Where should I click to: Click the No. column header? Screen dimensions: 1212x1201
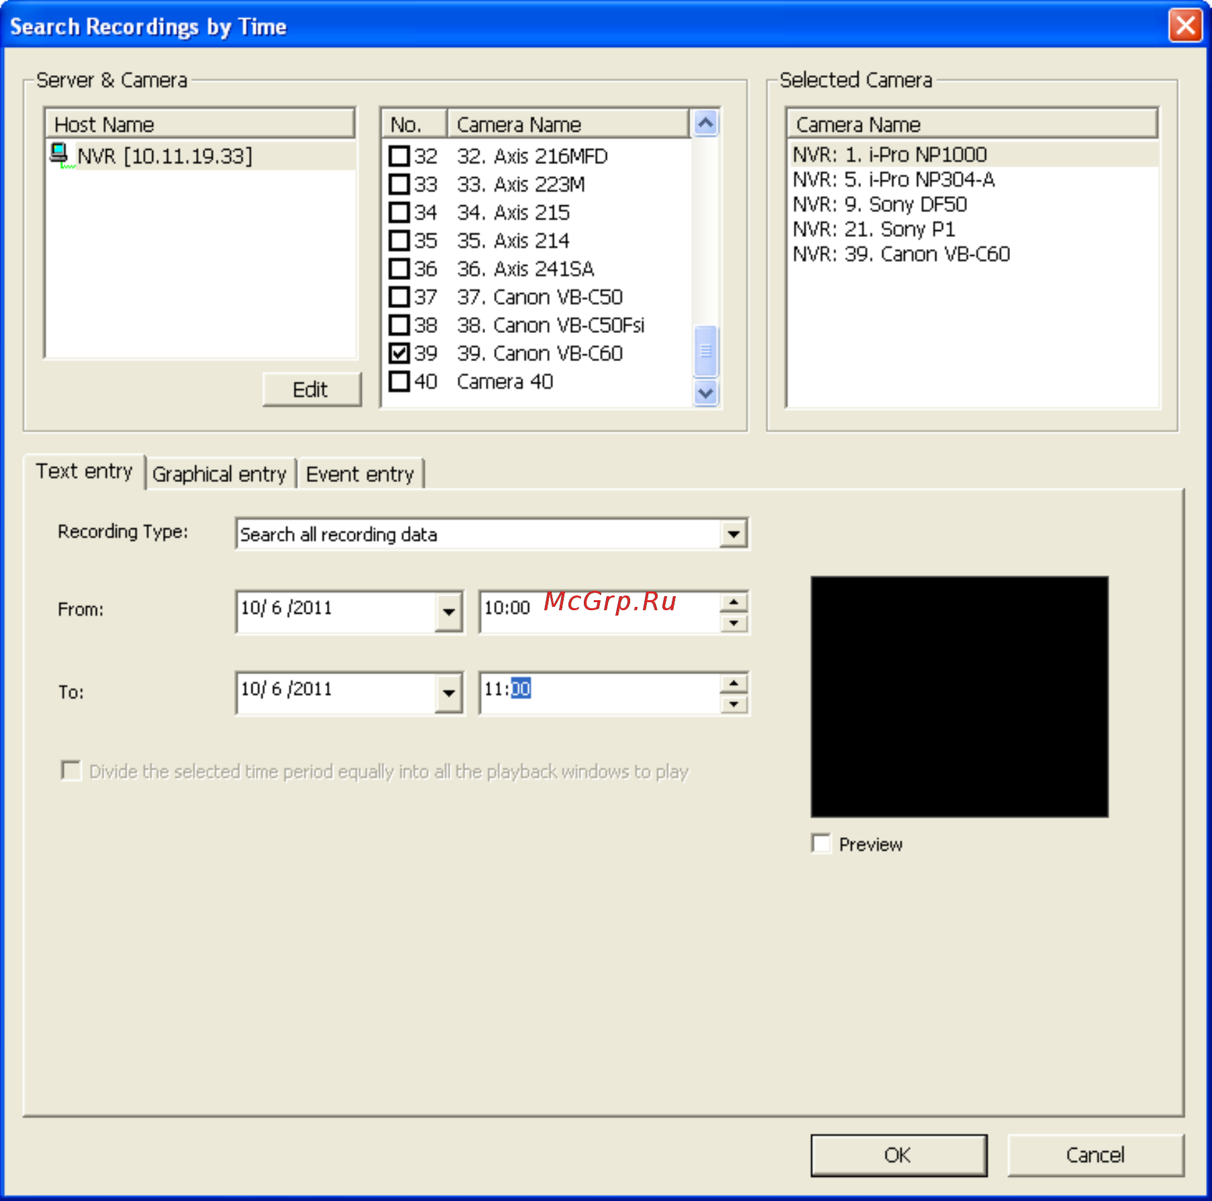414,124
